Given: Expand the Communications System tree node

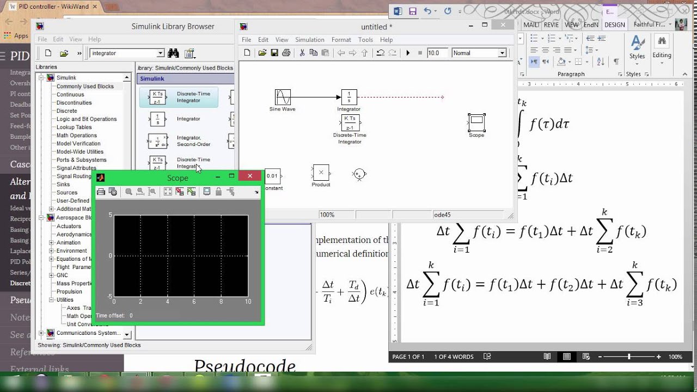Looking at the screenshot, I should (x=41, y=333).
